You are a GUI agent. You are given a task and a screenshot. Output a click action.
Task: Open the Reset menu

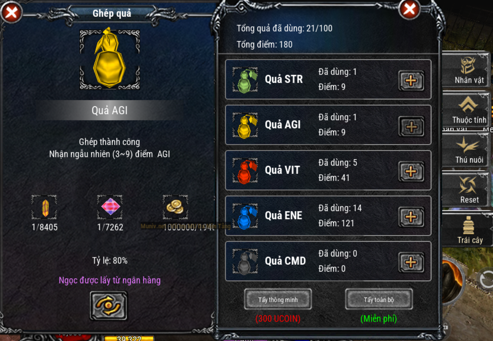pyautogui.click(x=468, y=189)
